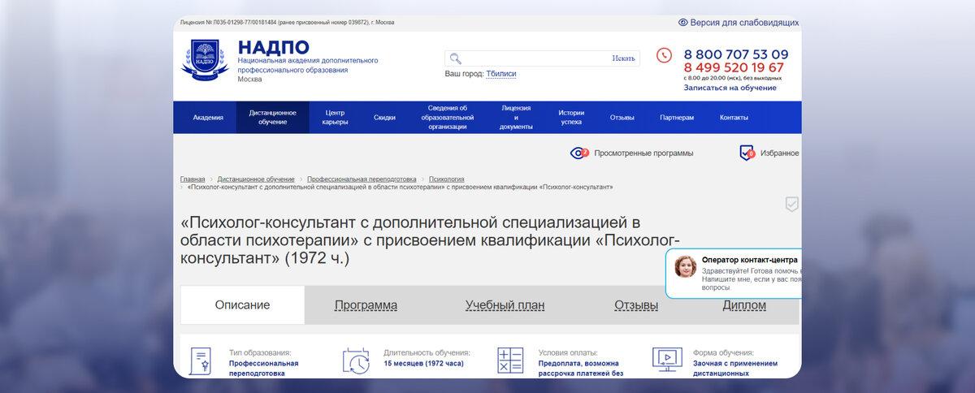Open Оператор контакт-центра chat popup
Image resolution: width=975 pixels, height=393 pixels.
click(x=734, y=274)
